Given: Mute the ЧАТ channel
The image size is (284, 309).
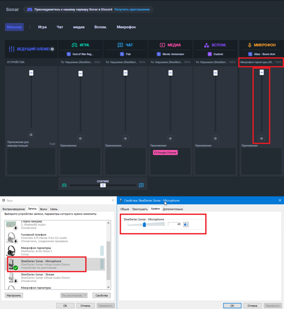Looking at the screenshot, I should coord(125,138).
